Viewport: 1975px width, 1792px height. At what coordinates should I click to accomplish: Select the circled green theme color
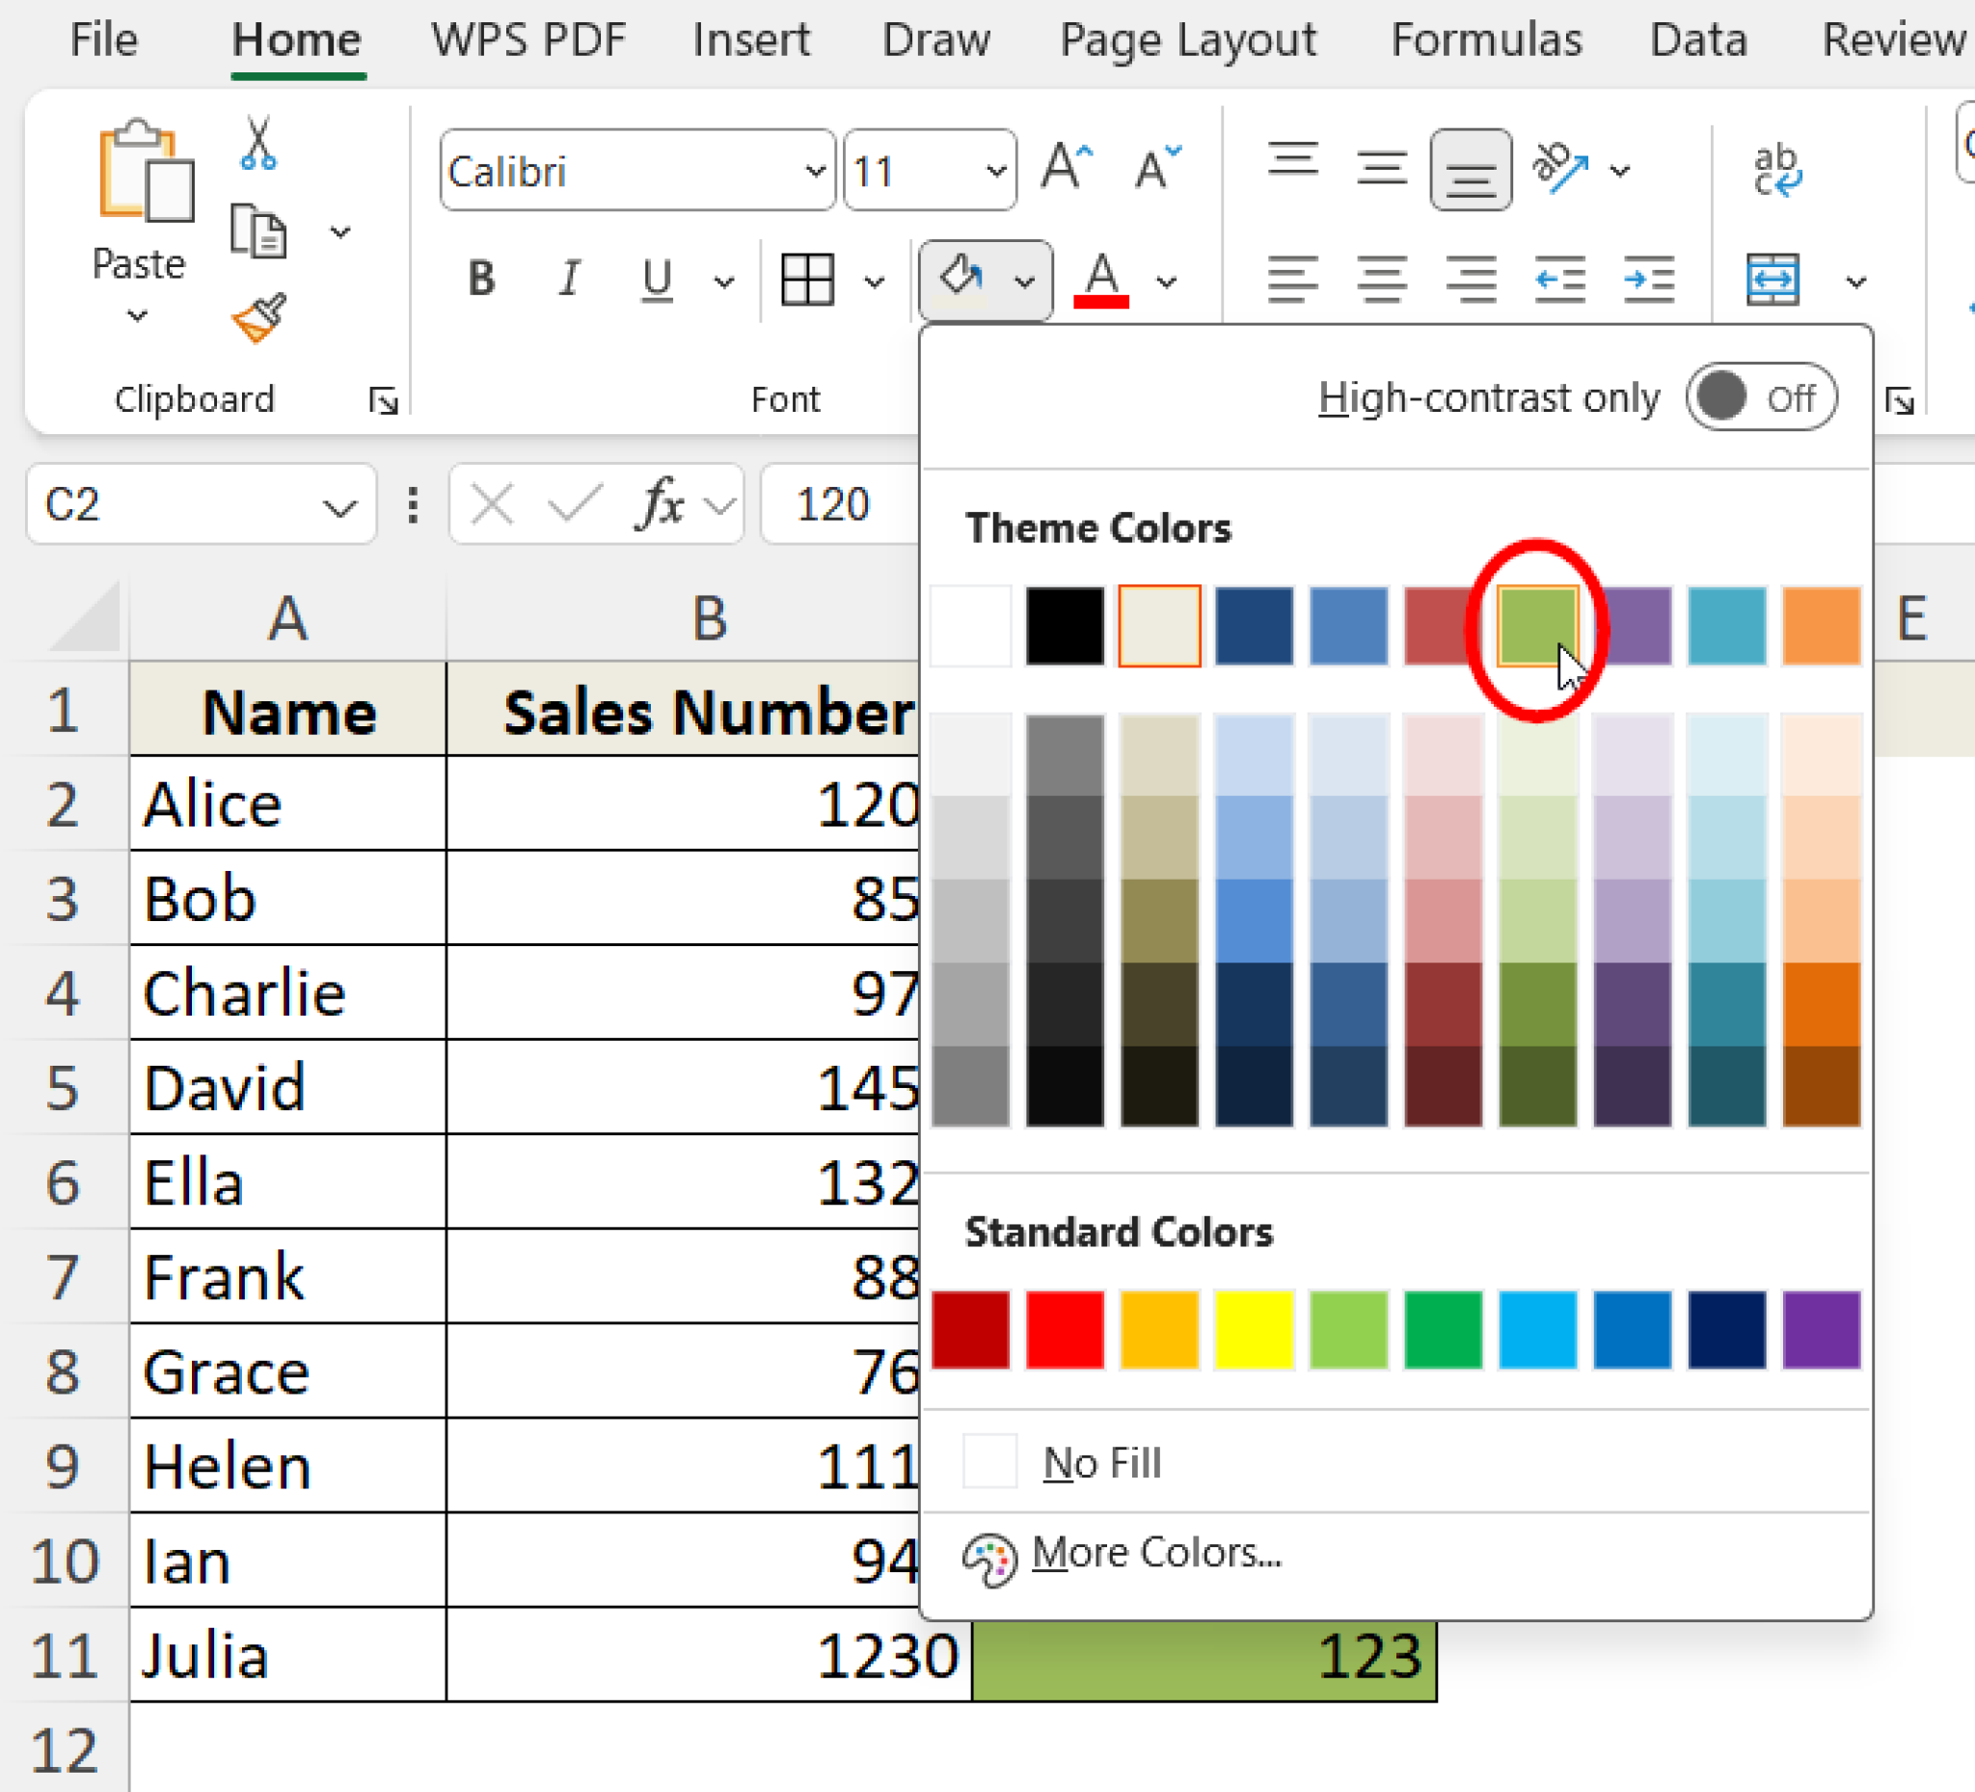click(x=1537, y=625)
